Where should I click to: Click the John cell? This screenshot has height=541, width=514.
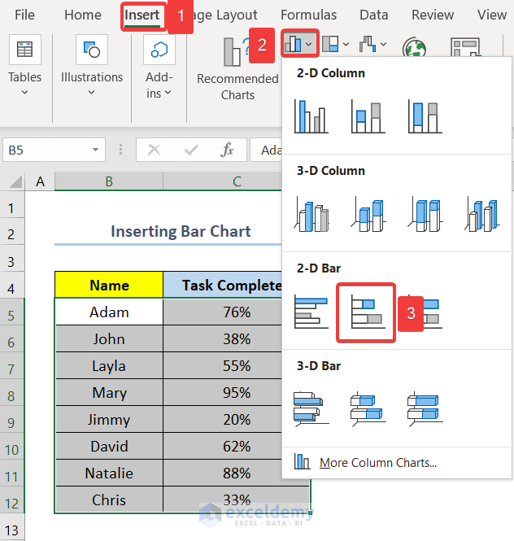click(x=109, y=338)
